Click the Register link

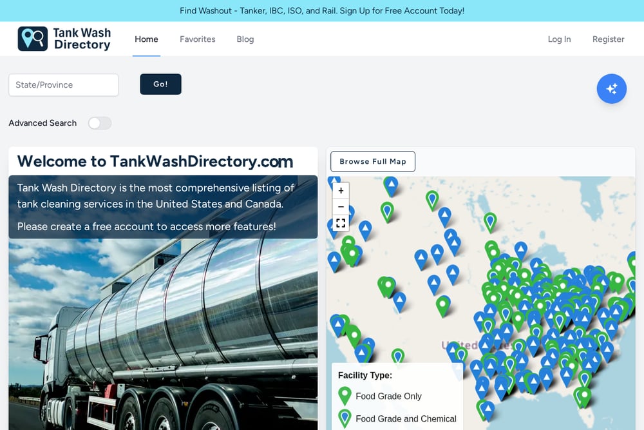tap(608, 39)
